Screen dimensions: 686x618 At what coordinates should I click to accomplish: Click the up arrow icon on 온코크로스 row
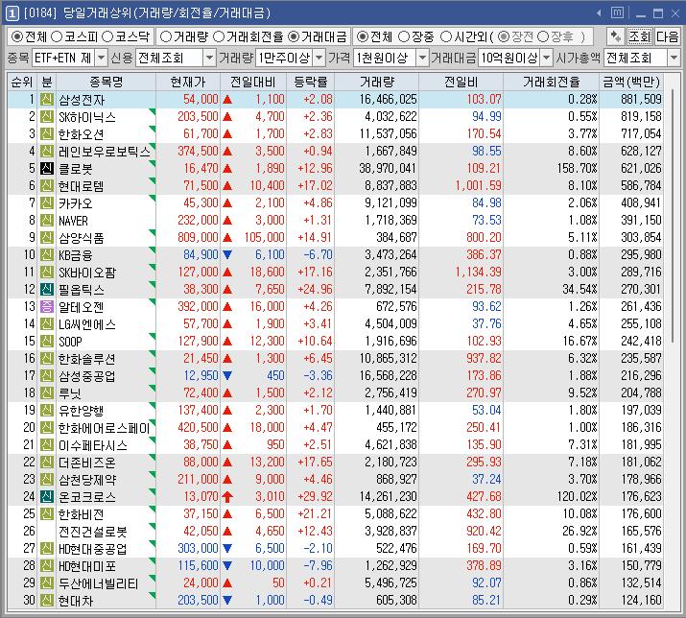pos(227,496)
